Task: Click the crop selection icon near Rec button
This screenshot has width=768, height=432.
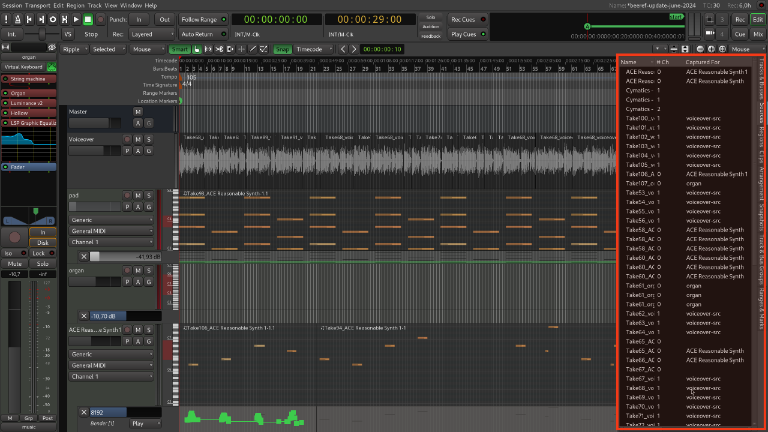Action: 710,20
